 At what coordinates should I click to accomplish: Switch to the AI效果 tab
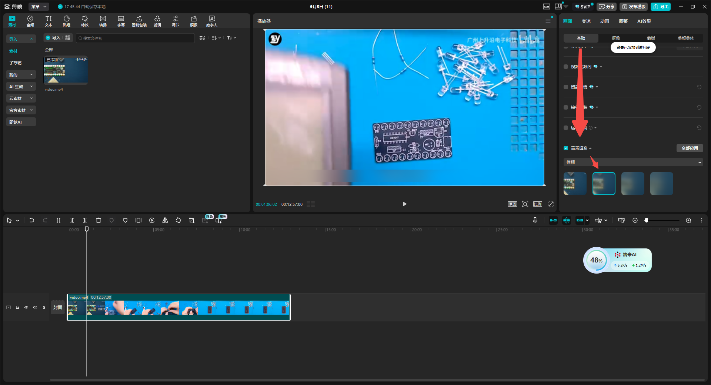[x=644, y=21]
